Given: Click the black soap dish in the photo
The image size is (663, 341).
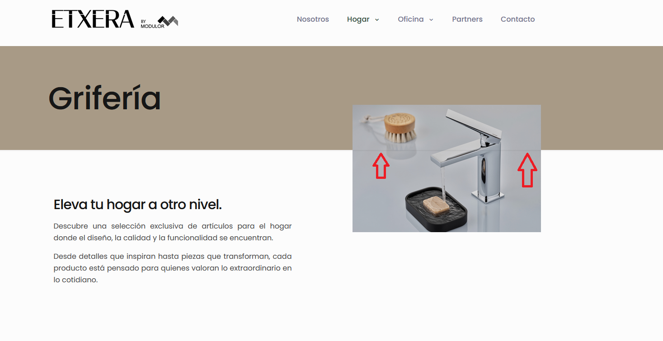Looking at the screenshot, I should [436, 209].
